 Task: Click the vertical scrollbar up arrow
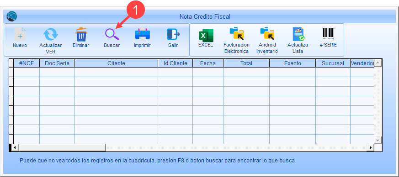[x=378, y=63]
